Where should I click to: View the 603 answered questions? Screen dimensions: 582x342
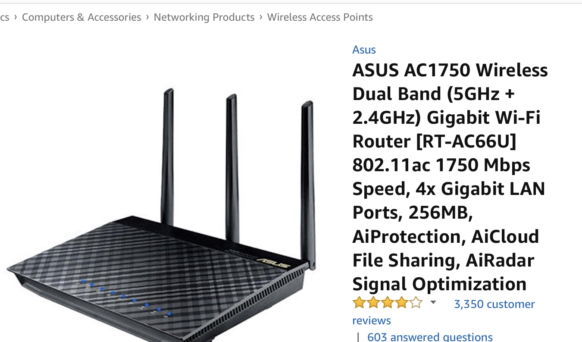tap(429, 336)
